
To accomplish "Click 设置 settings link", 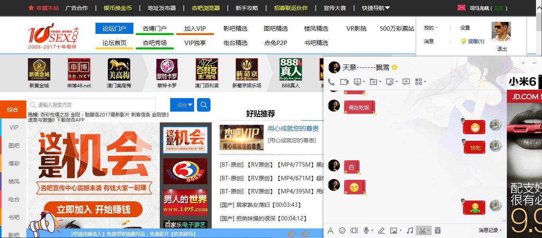I will click(x=465, y=28).
